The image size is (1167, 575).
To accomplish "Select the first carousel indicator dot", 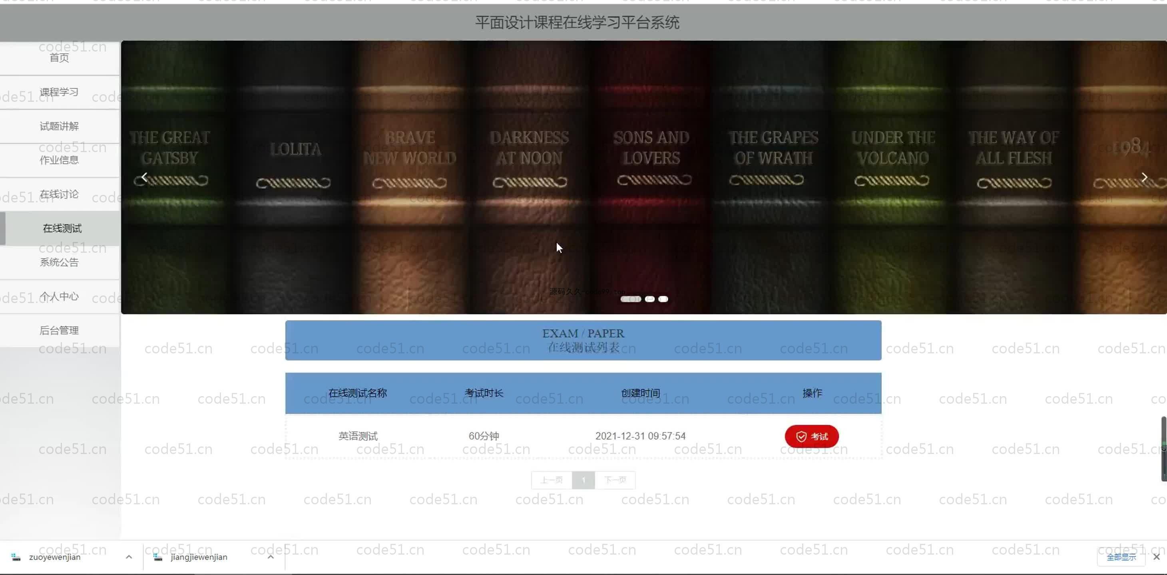I will click(x=631, y=299).
